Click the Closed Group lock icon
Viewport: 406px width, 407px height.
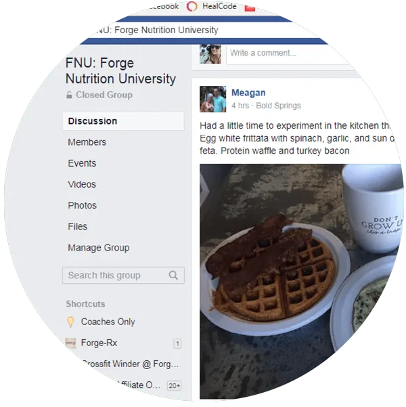point(69,95)
